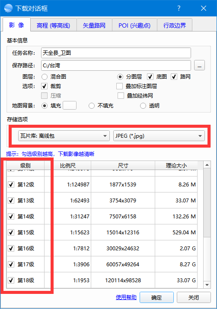Click the list scrollbar down arrow
Viewport: 217px width, 309px height.
coord(207,284)
